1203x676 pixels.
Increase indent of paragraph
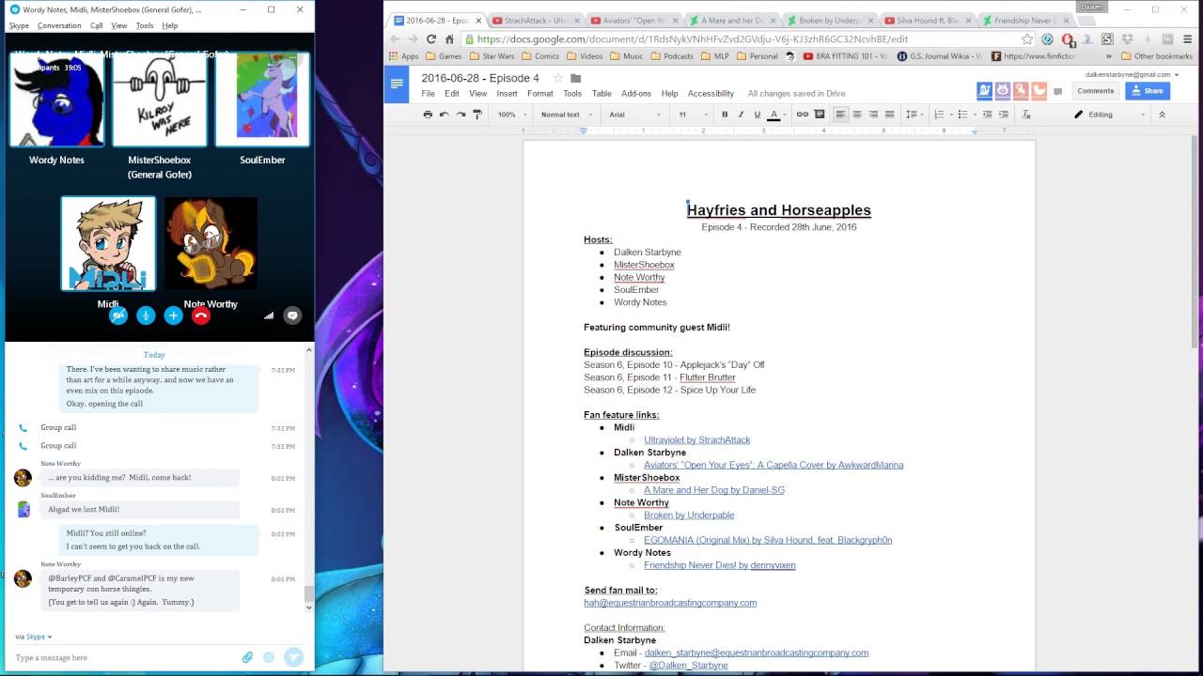(1003, 115)
